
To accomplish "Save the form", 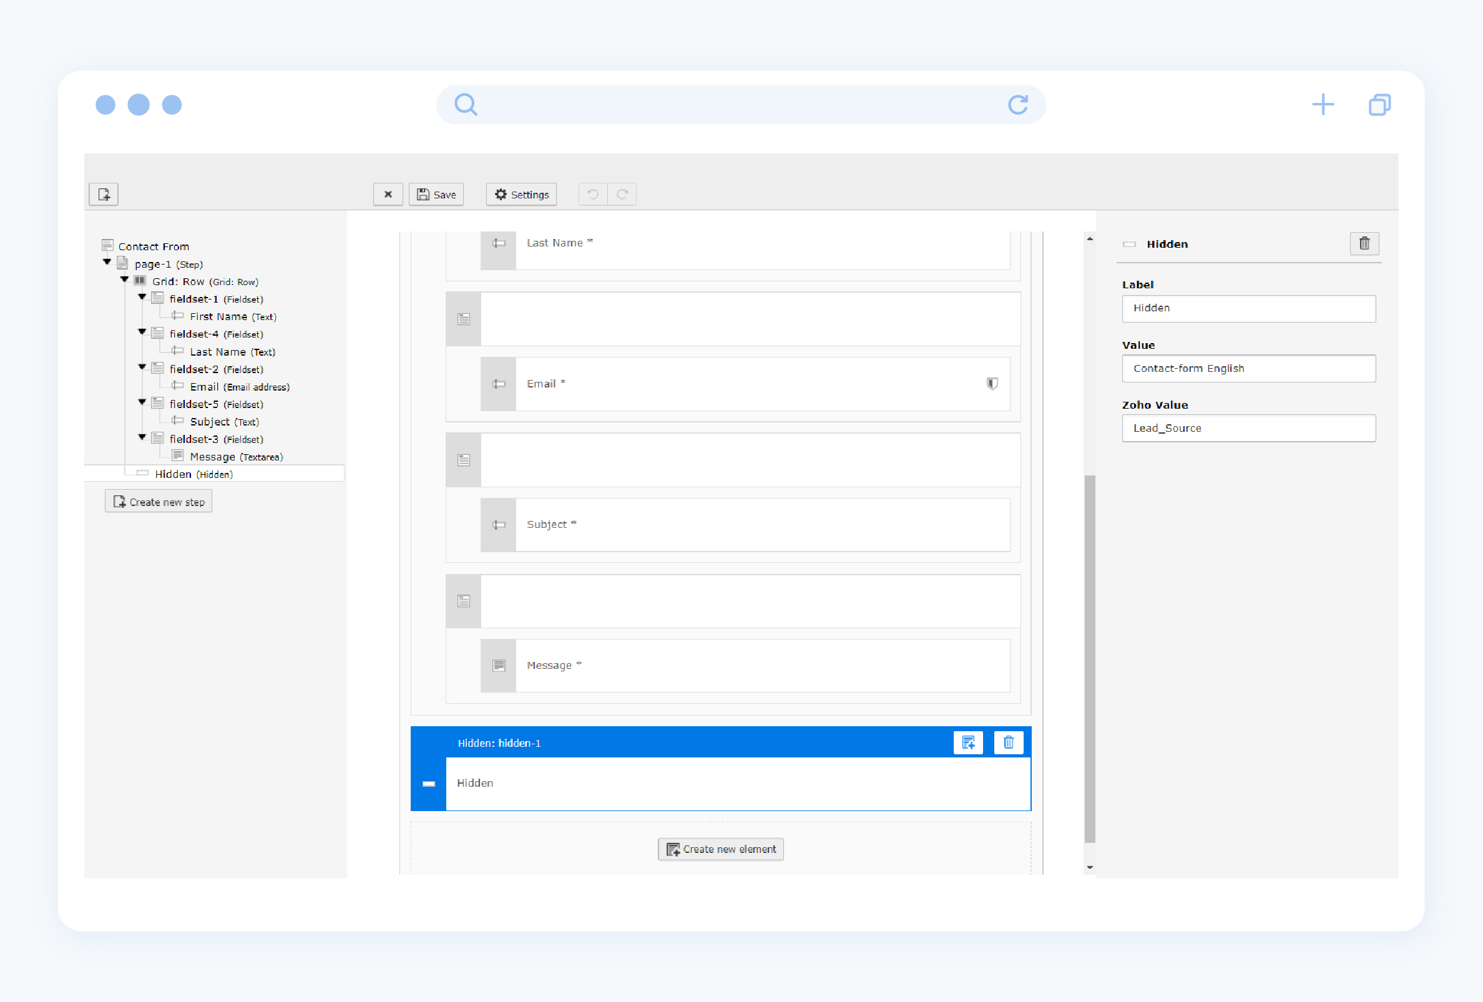I will point(436,195).
